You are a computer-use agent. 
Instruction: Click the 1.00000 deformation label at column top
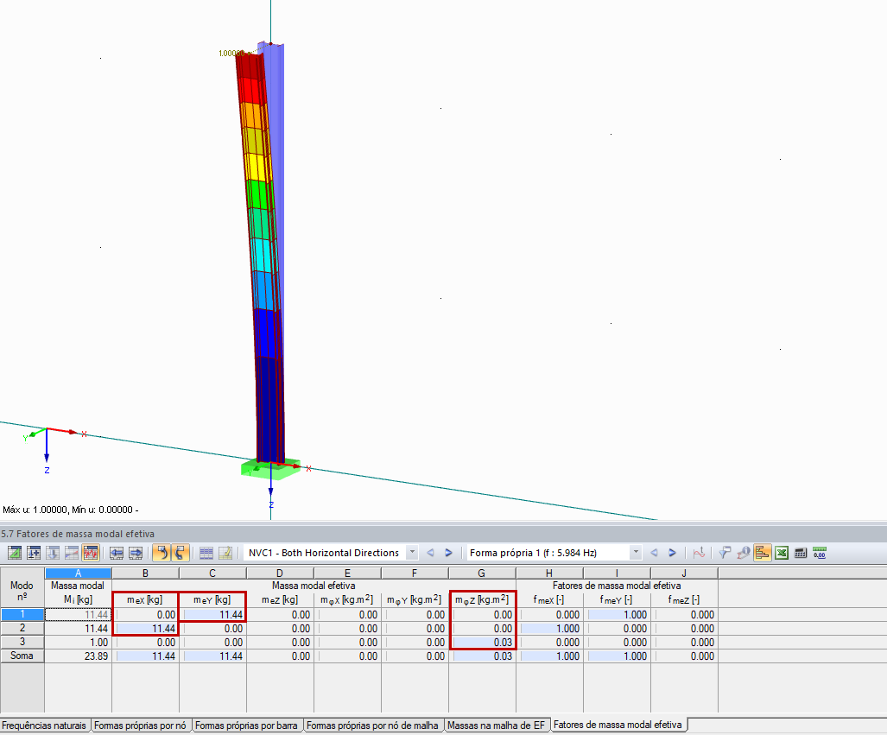pyautogui.click(x=231, y=54)
